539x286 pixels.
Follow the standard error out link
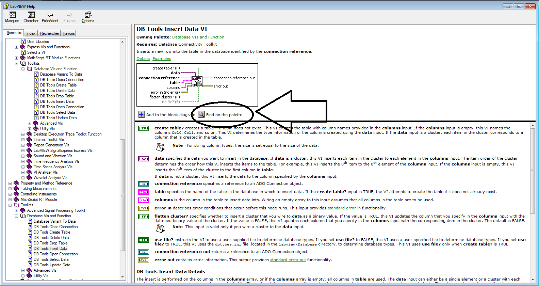coord(288,260)
